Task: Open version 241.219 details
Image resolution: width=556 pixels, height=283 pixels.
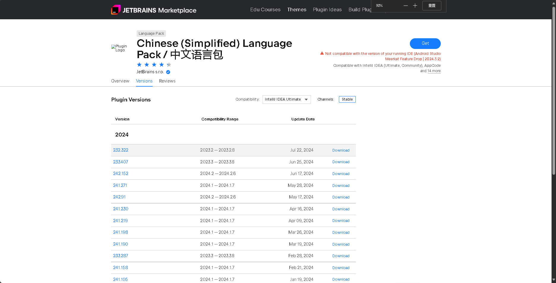Action: click(120, 221)
